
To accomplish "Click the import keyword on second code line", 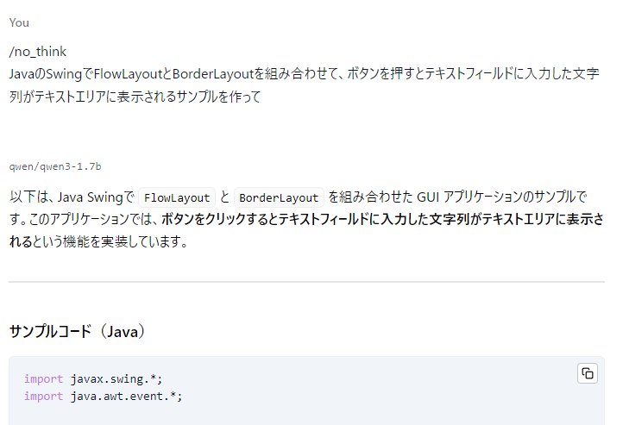I will click(43, 396).
